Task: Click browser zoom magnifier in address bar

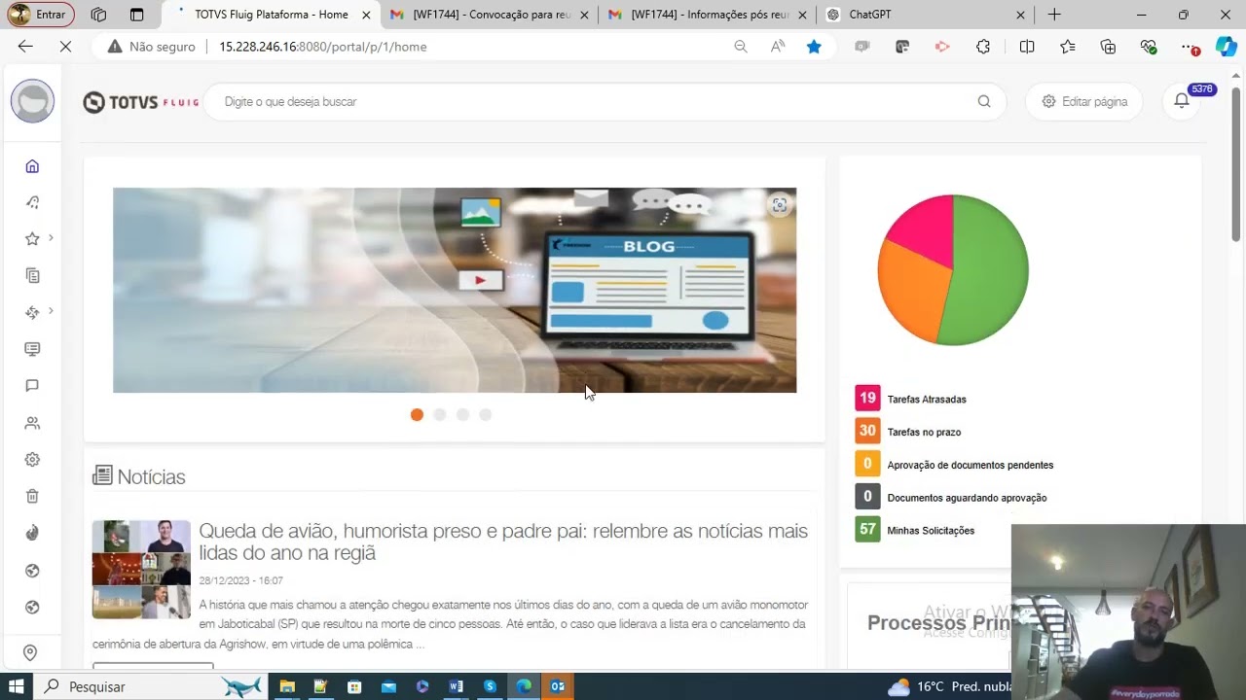Action: click(x=741, y=47)
